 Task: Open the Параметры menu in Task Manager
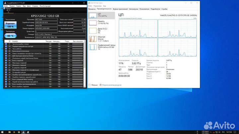click(x=98, y=6)
